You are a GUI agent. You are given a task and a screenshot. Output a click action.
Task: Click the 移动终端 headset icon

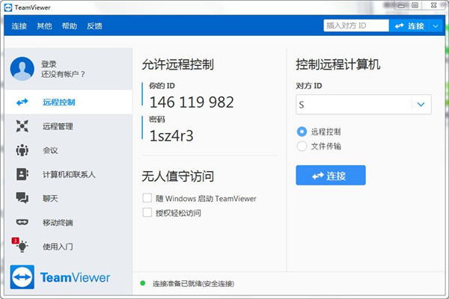(22, 222)
